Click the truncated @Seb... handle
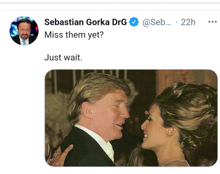 (x=157, y=22)
